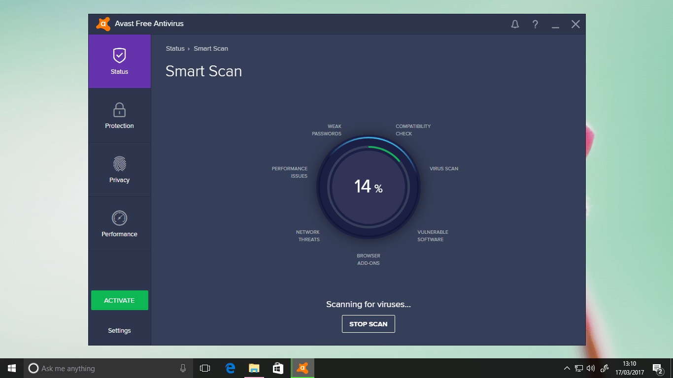Click the green ACTIVATE button
Viewport: 673px width, 378px height.
click(x=119, y=300)
